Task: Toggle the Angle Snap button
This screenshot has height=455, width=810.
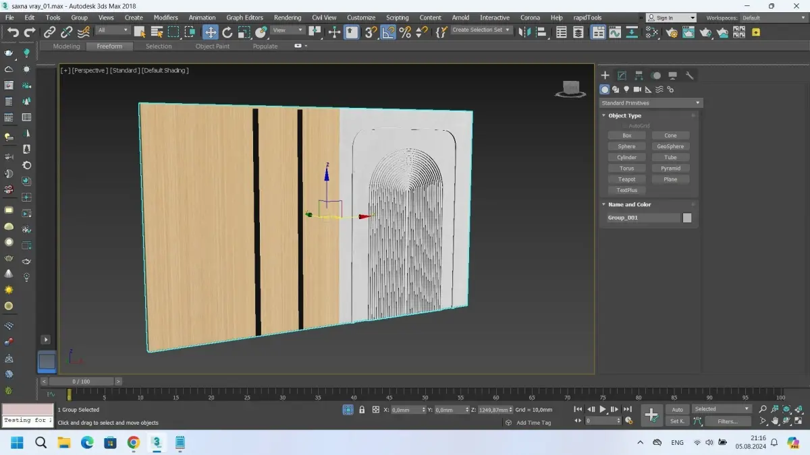Action: [388, 32]
